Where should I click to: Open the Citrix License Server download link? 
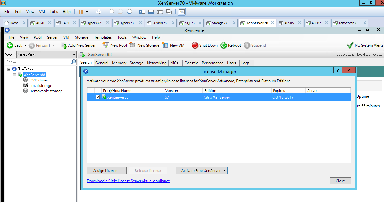[x=128, y=181]
